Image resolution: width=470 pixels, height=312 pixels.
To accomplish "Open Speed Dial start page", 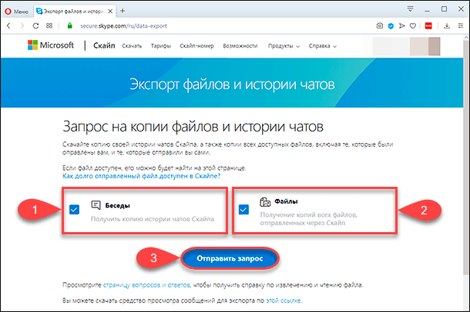I will (x=49, y=26).
